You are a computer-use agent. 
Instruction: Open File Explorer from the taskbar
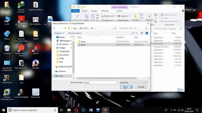(69, 110)
